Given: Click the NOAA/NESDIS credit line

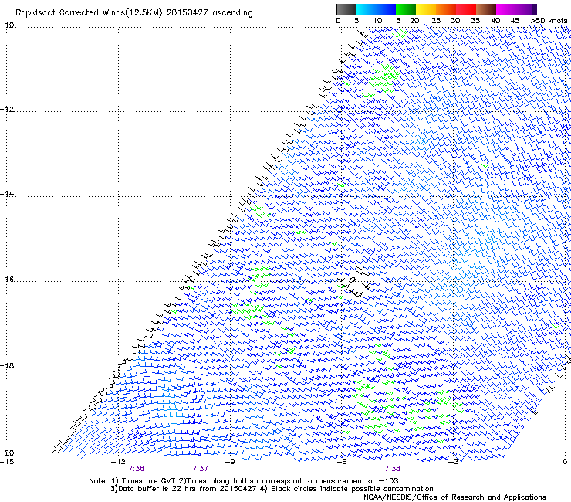Looking at the screenshot, I should [454, 497].
